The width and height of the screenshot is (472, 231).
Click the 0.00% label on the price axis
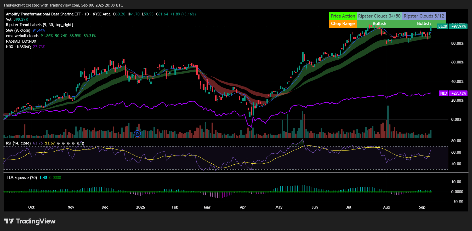tap(457, 119)
